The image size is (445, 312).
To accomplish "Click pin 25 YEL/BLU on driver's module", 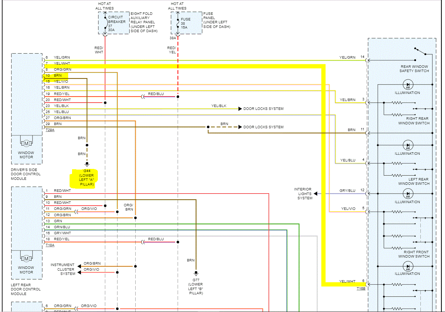I will pyautogui.click(x=57, y=112).
